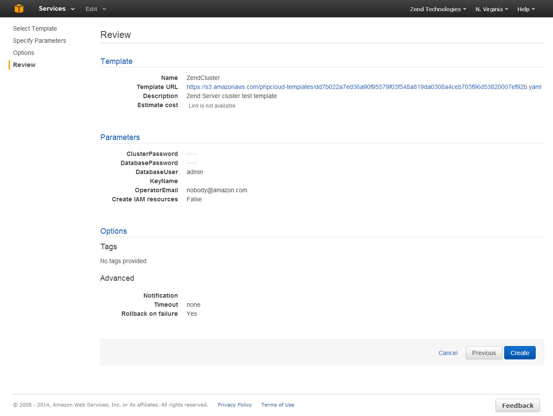Go to Select Template step
Image resolution: width=553 pixels, height=416 pixels.
[x=35, y=29]
